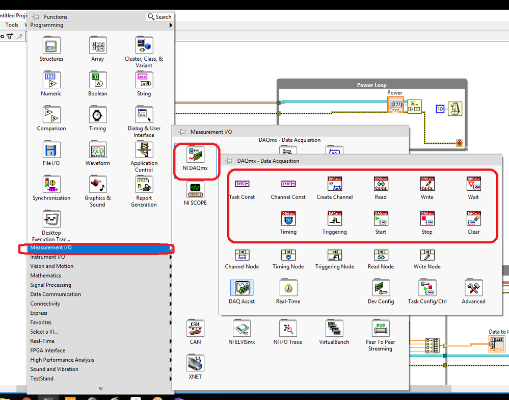
Task: Open the Tools menu
Action: 12,24
